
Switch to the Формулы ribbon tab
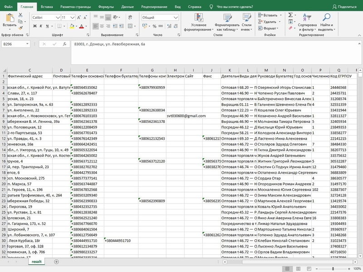(x=106, y=7)
